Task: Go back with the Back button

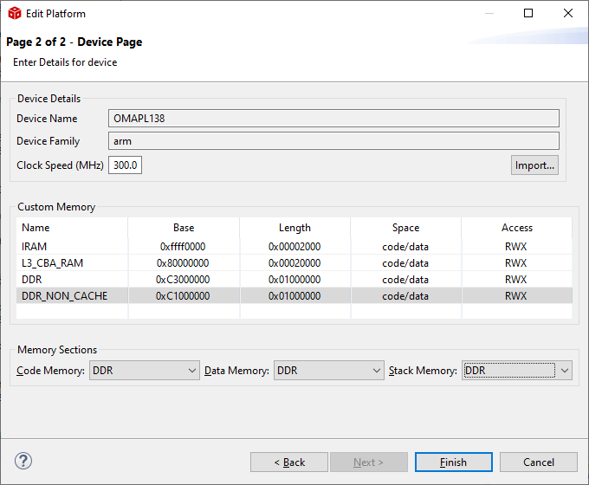Action: 288,462
